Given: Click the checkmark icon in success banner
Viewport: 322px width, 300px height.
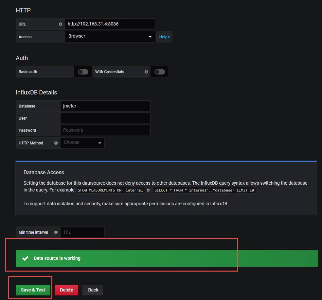Looking at the screenshot, I should pyautogui.click(x=25, y=258).
